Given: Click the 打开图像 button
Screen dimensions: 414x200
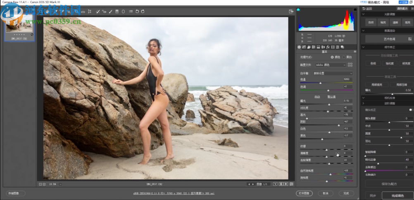Looking at the screenshot, I should click(x=304, y=193).
